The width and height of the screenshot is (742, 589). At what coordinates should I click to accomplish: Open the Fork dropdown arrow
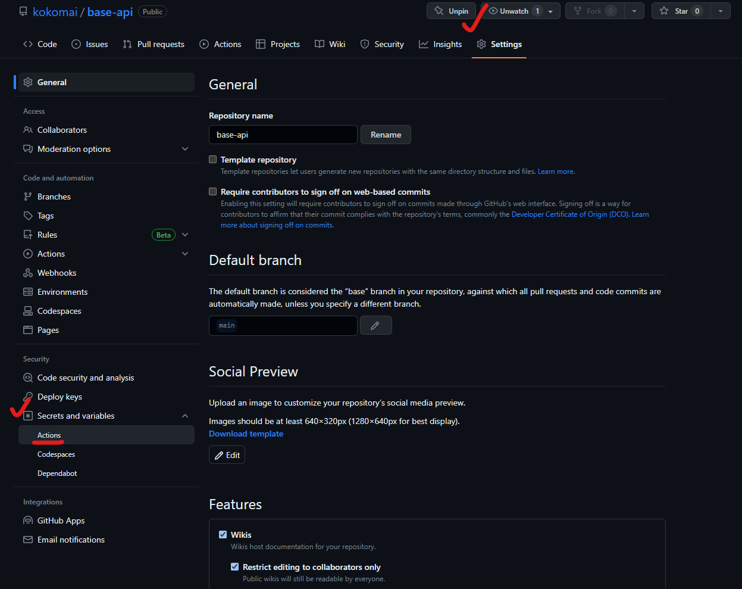coord(634,11)
